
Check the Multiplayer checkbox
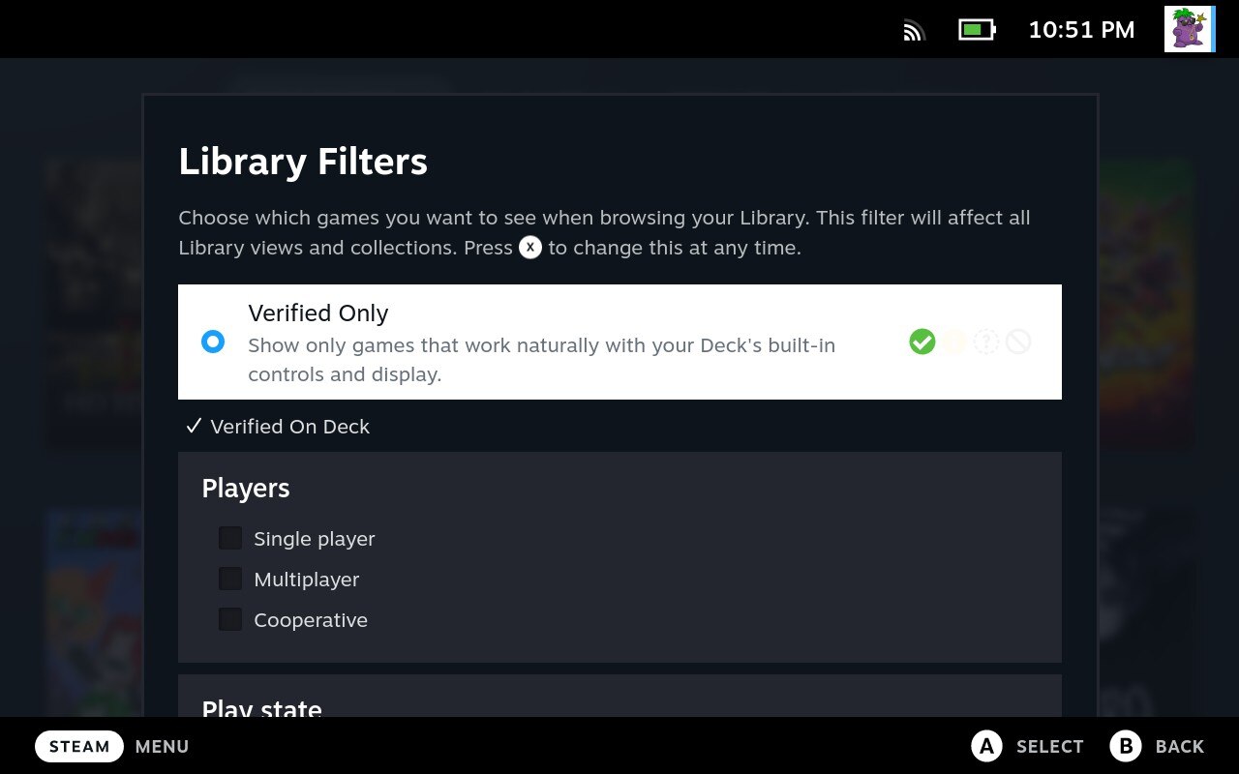(x=229, y=578)
